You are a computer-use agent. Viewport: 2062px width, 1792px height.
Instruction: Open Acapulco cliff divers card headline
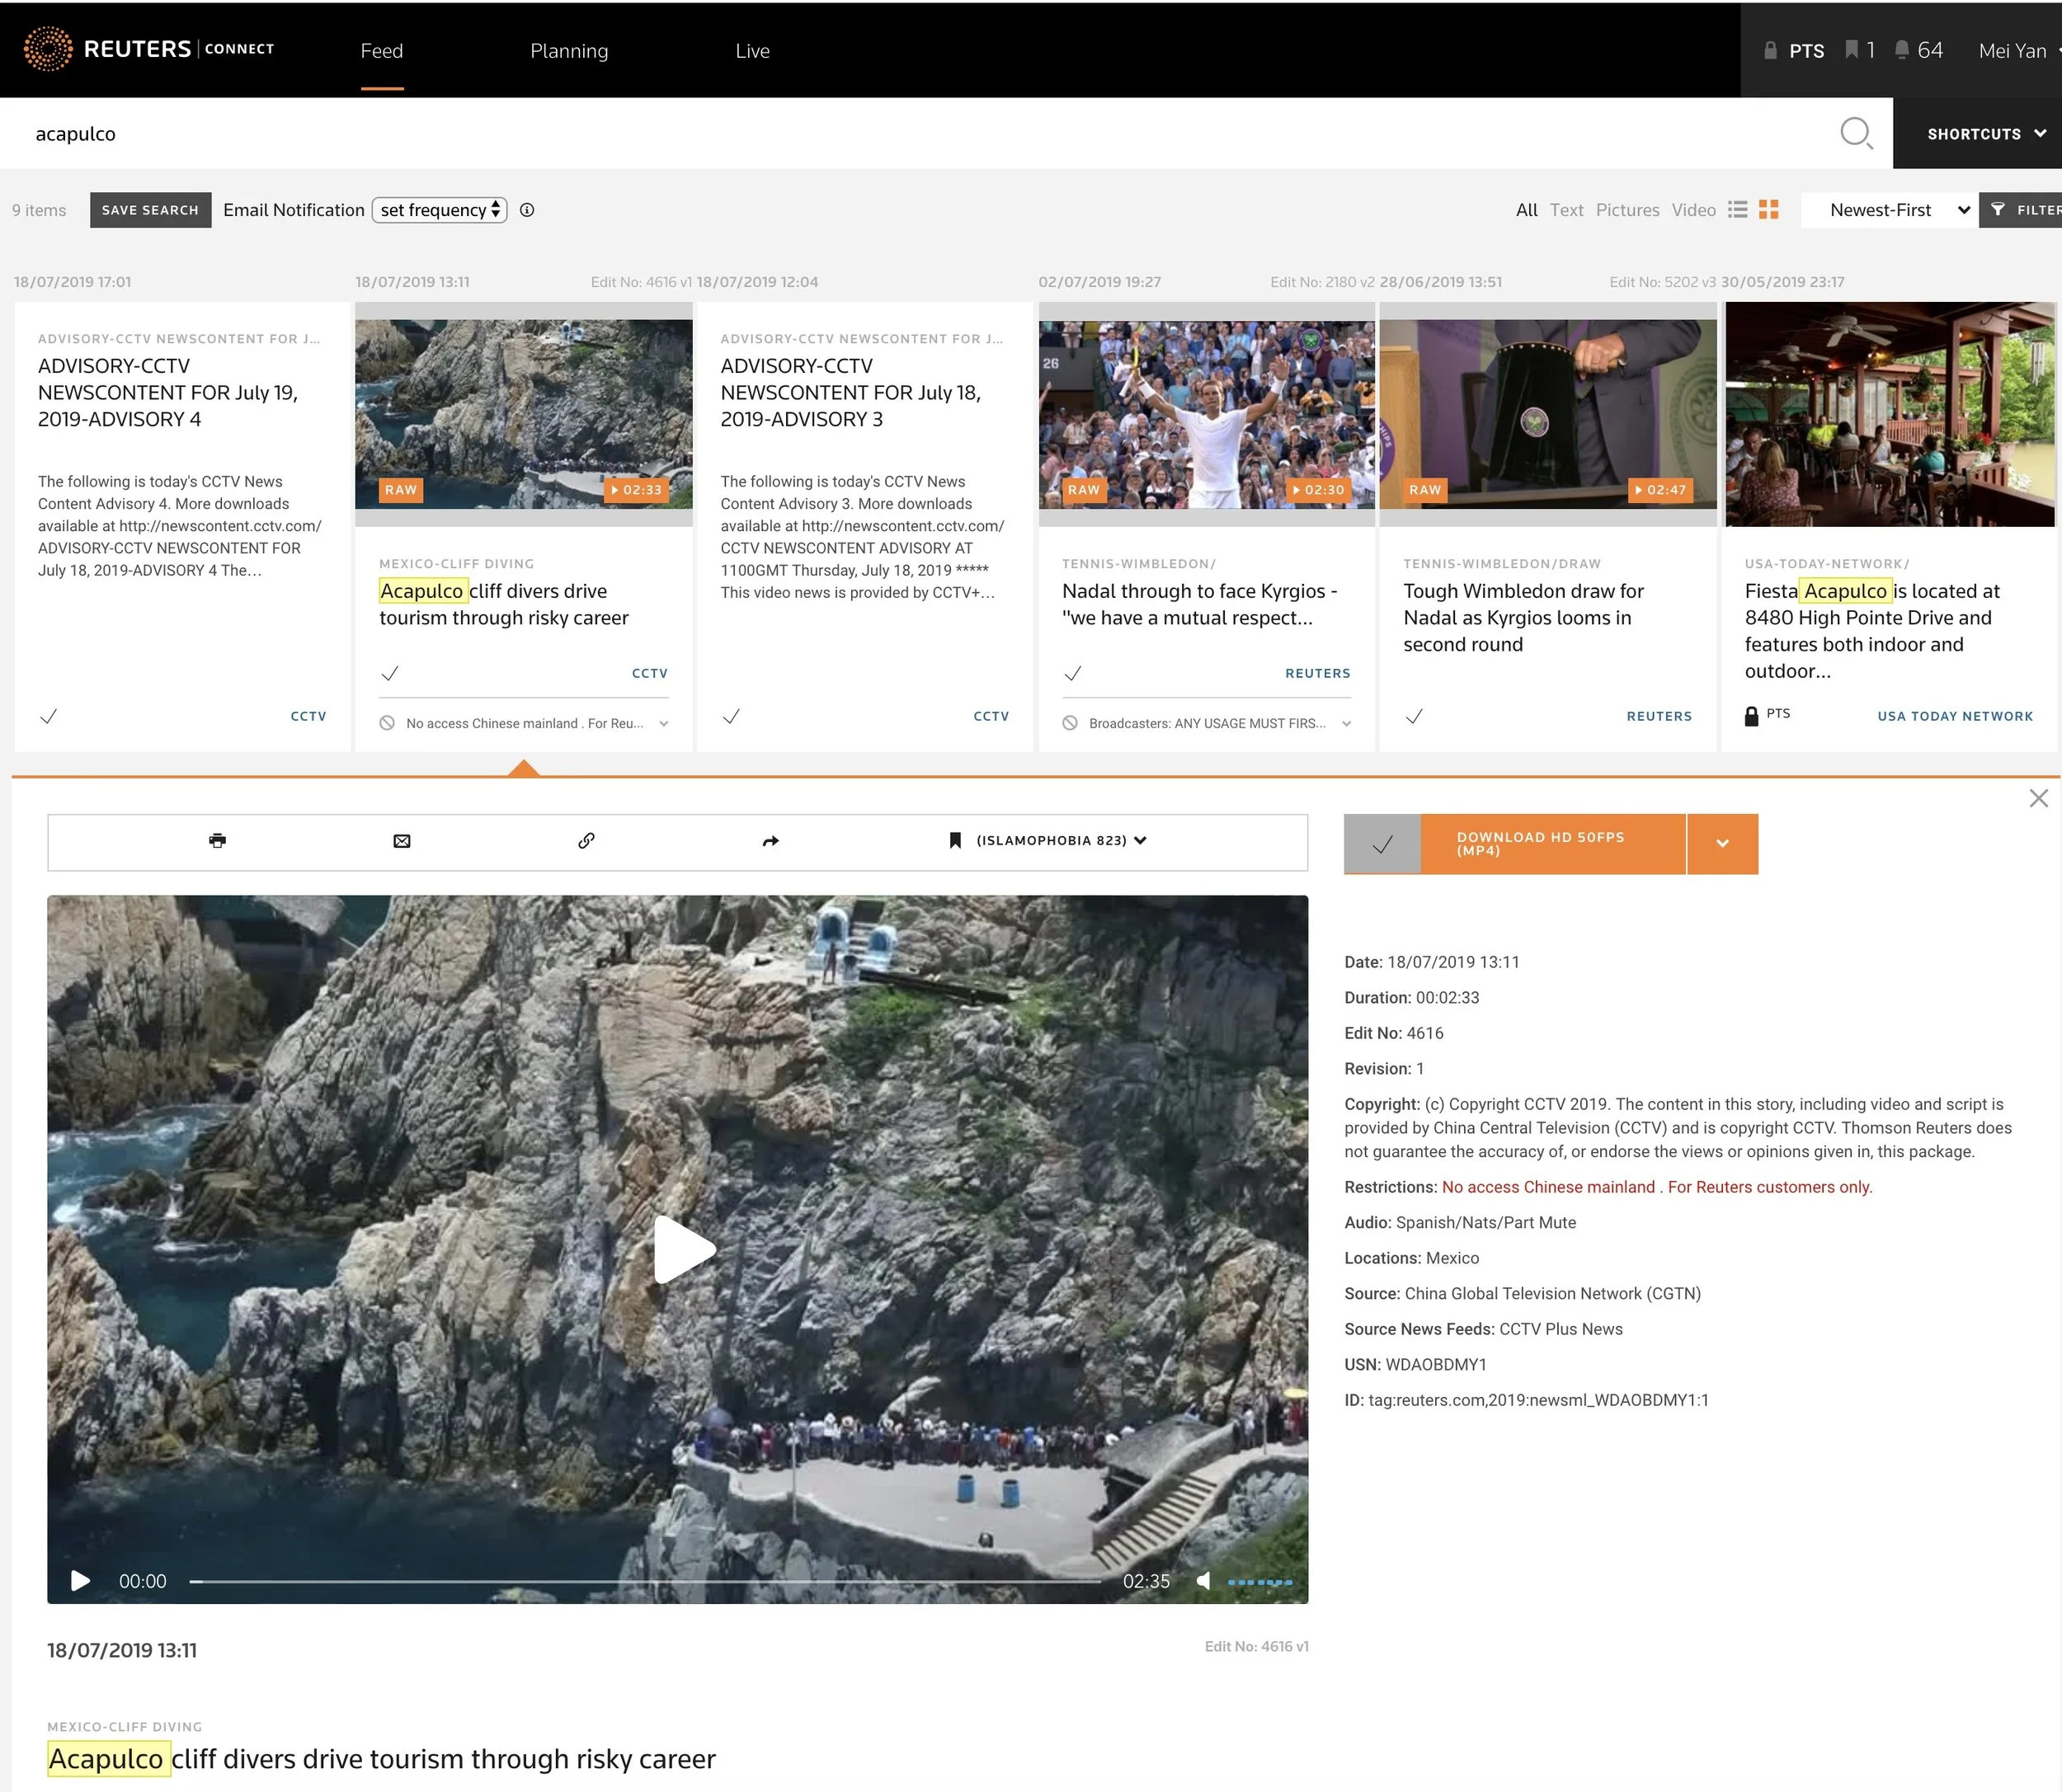(504, 604)
